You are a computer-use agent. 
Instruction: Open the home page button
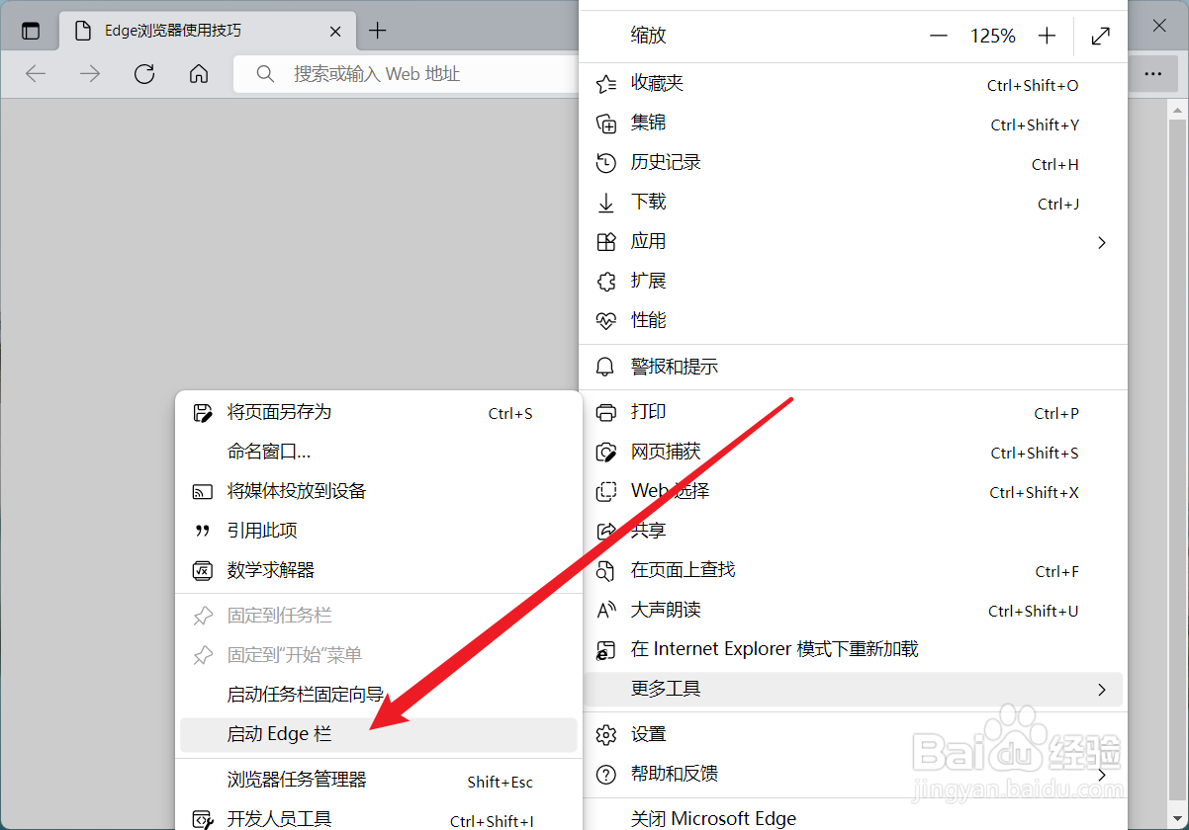coord(199,74)
